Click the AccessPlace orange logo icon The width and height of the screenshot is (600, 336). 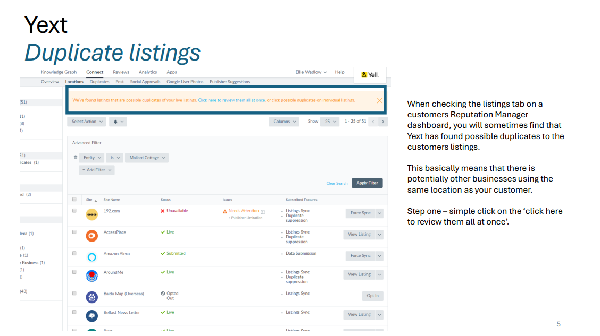[x=91, y=236]
